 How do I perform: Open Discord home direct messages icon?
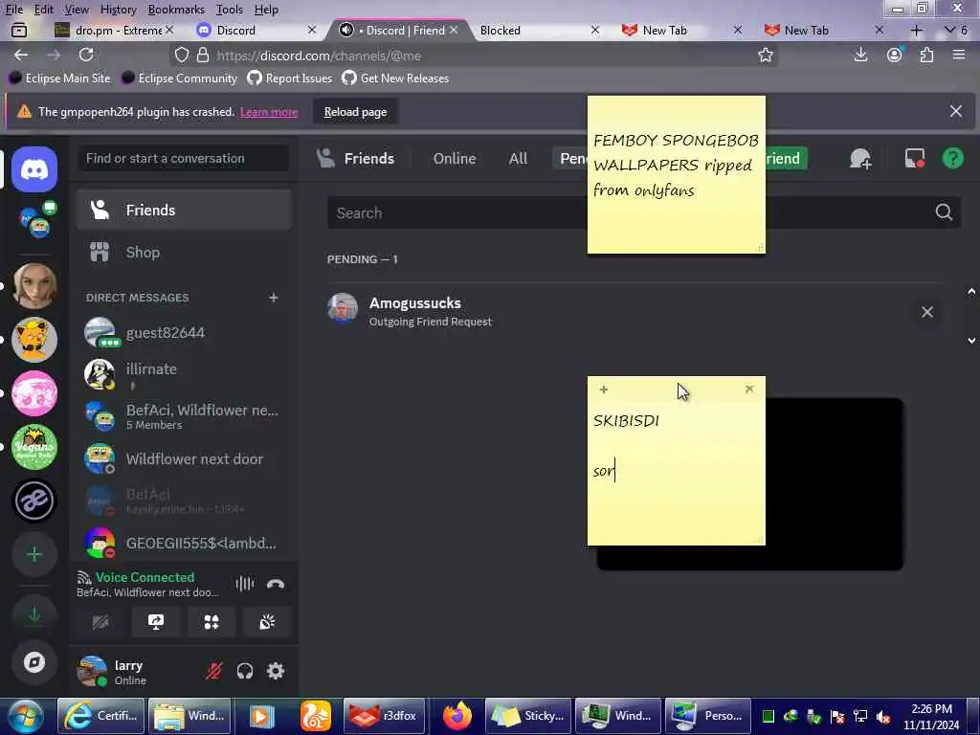(x=34, y=169)
